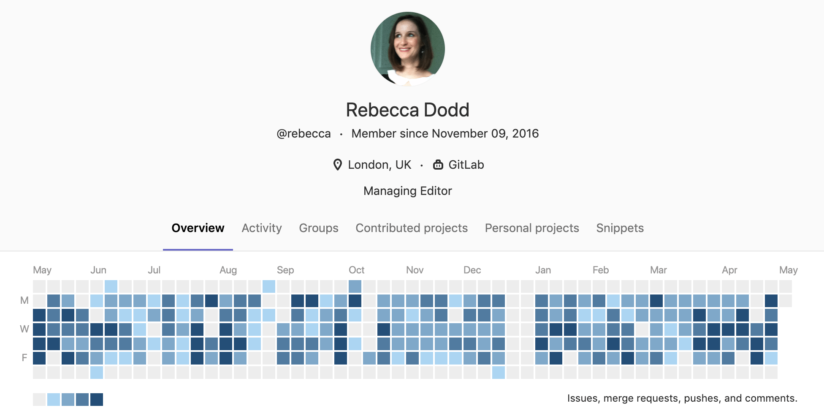
Task: Open the Personal projects tab
Action: coord(531,228)
